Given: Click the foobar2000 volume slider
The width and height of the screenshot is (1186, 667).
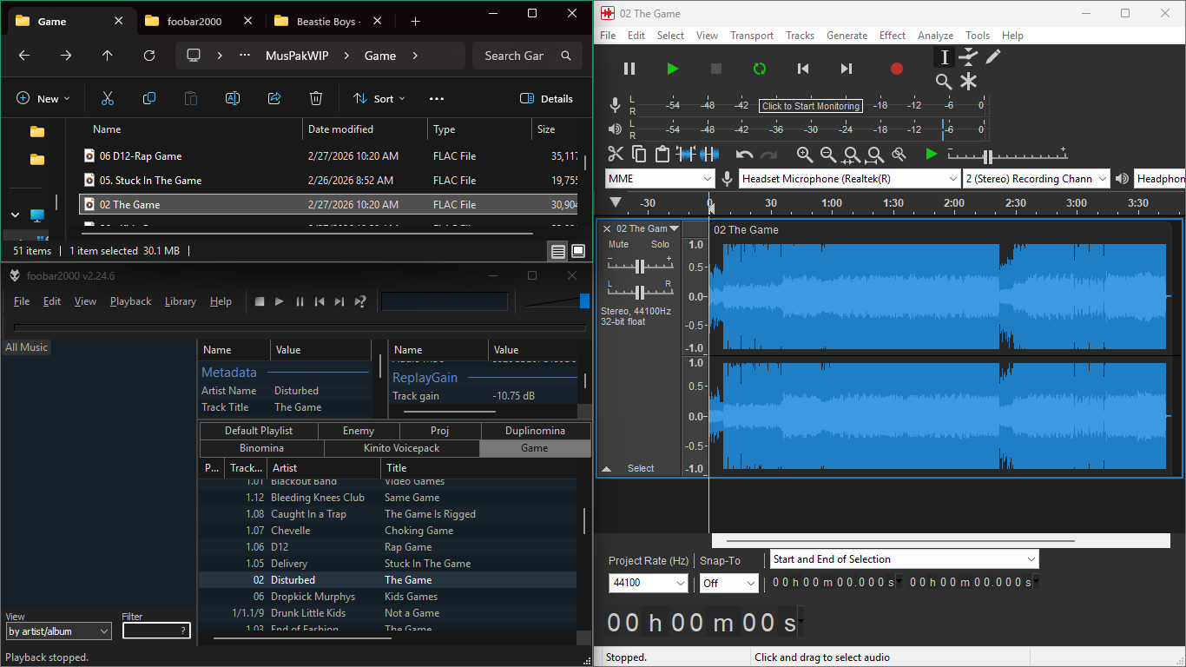Looking at the screenshot, I should (556, 300).
